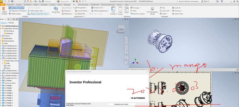Viewport: 239px width, 107px height.
Task: Click the Shadows icon
Action: tap(63, 11)
